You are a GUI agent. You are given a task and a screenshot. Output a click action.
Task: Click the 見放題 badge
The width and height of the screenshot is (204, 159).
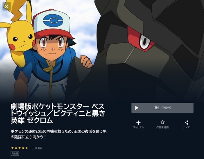tap(15, 154)
